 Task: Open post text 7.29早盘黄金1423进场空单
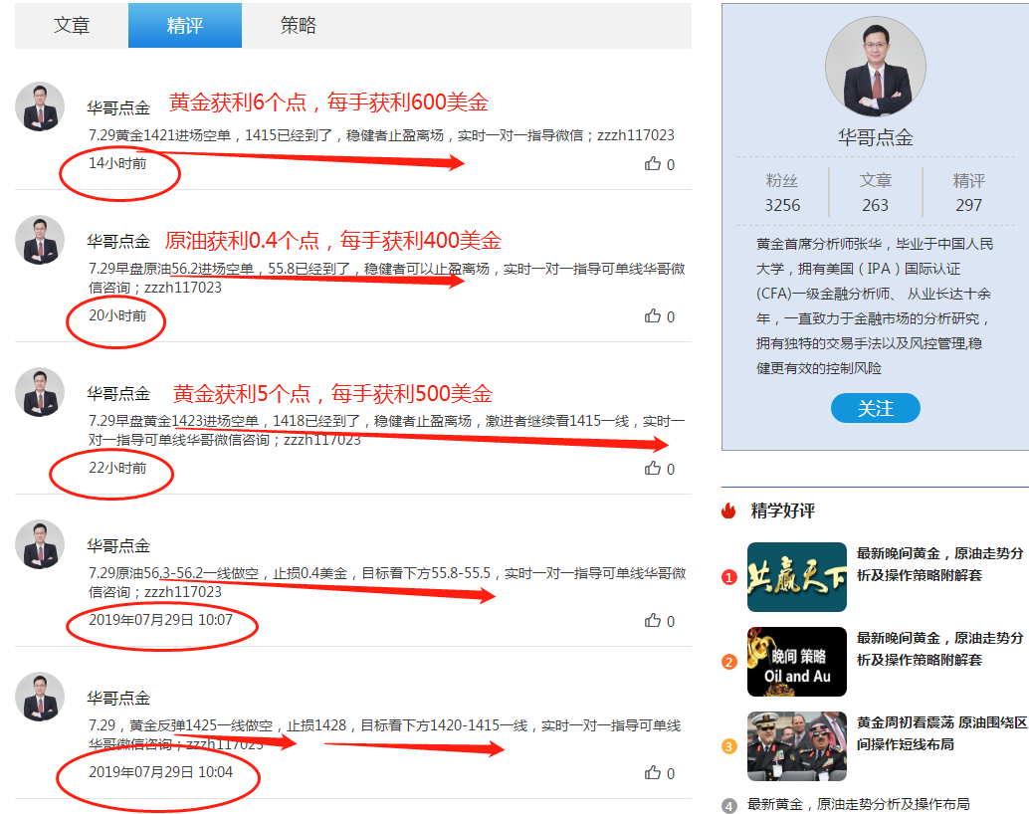387,431
